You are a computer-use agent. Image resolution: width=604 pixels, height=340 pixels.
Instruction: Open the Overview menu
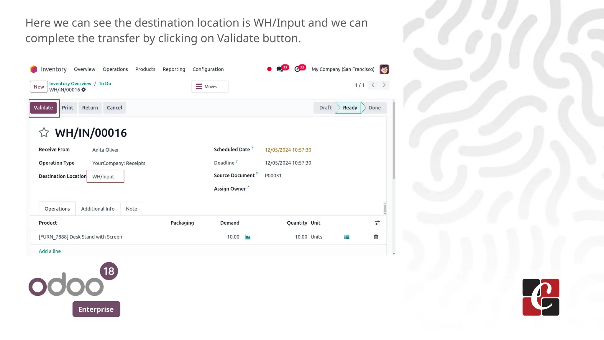tap(85, 69)
